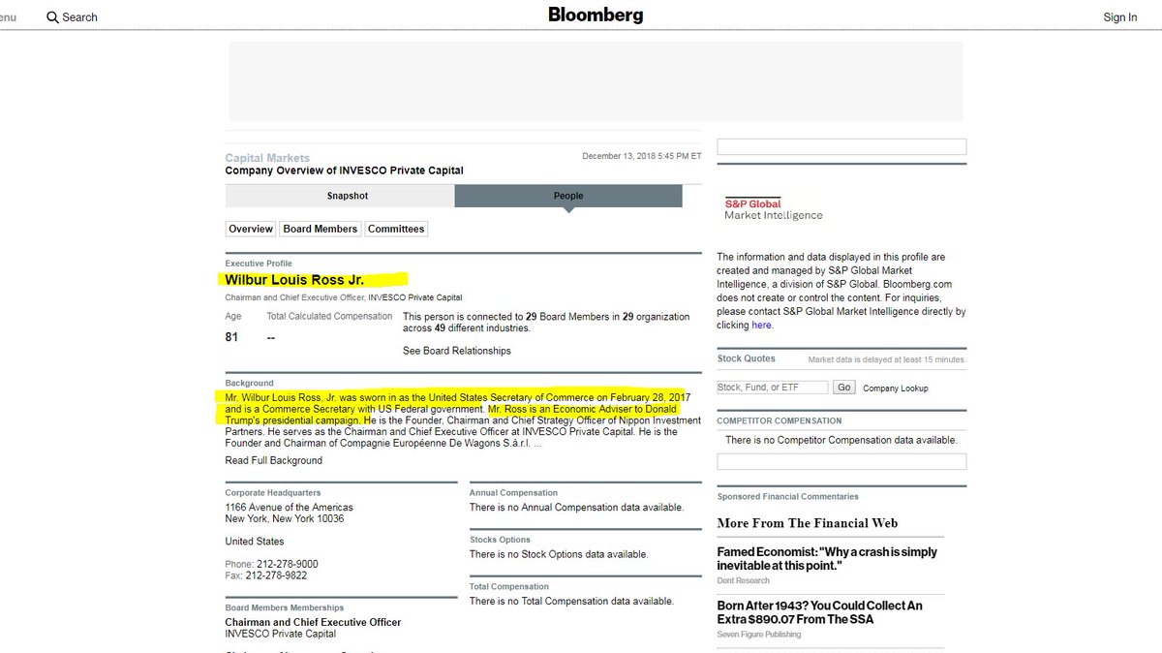
Task: Click the Seven Figure Publishing source label
Action: 759,635
